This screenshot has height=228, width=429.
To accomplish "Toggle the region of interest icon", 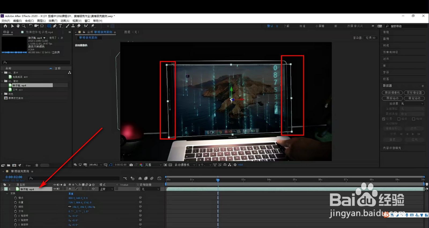I will click(165, 165).
